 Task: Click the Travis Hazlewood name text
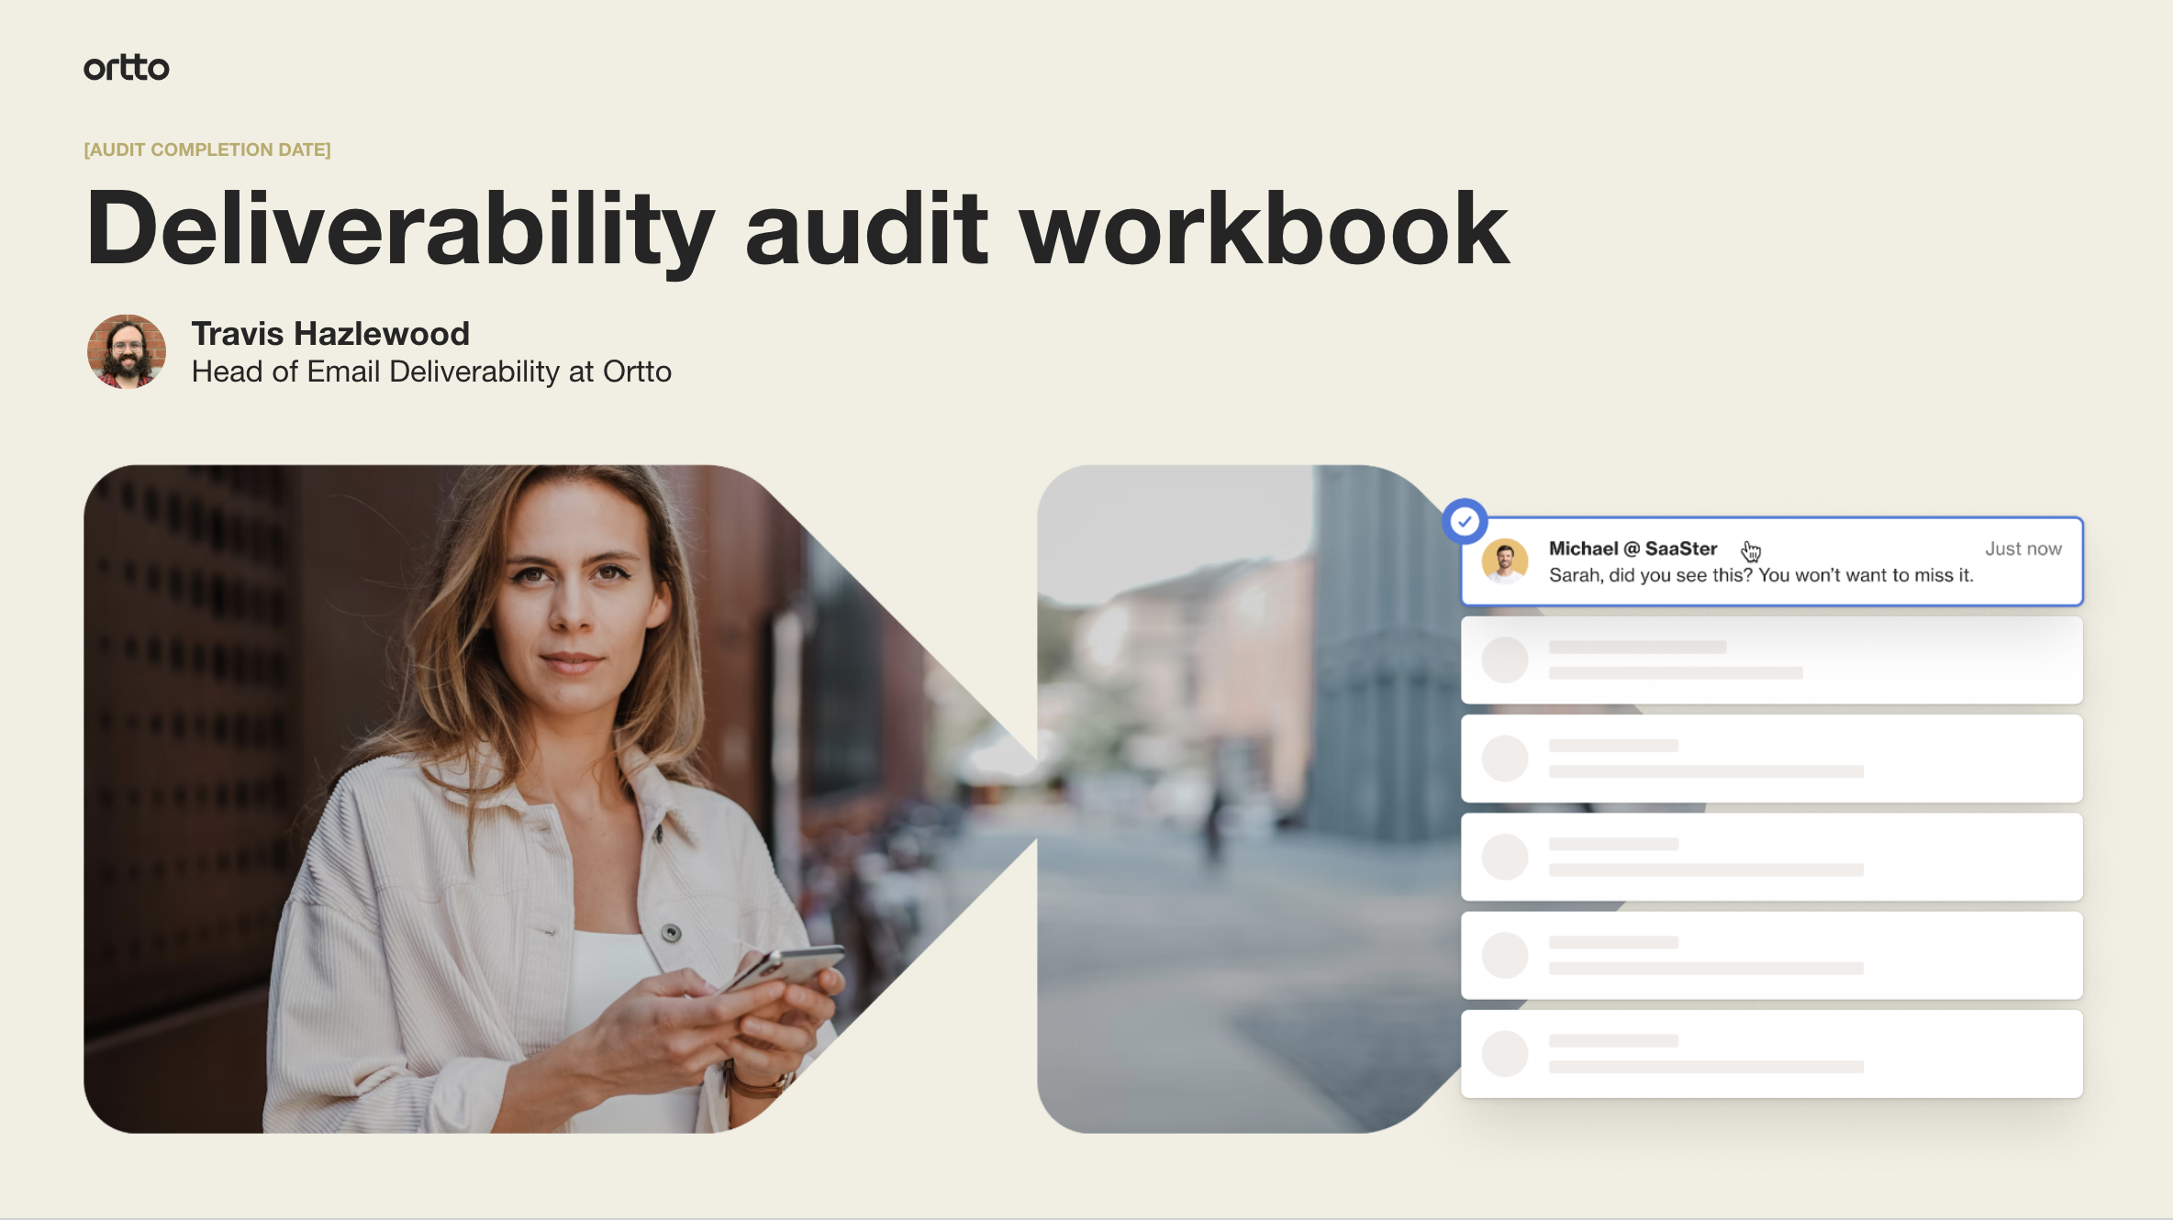(330, 334)
